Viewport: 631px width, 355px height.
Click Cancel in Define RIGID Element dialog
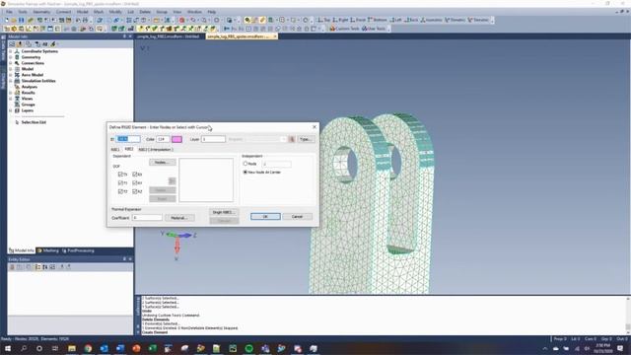[x=297, y=217]
